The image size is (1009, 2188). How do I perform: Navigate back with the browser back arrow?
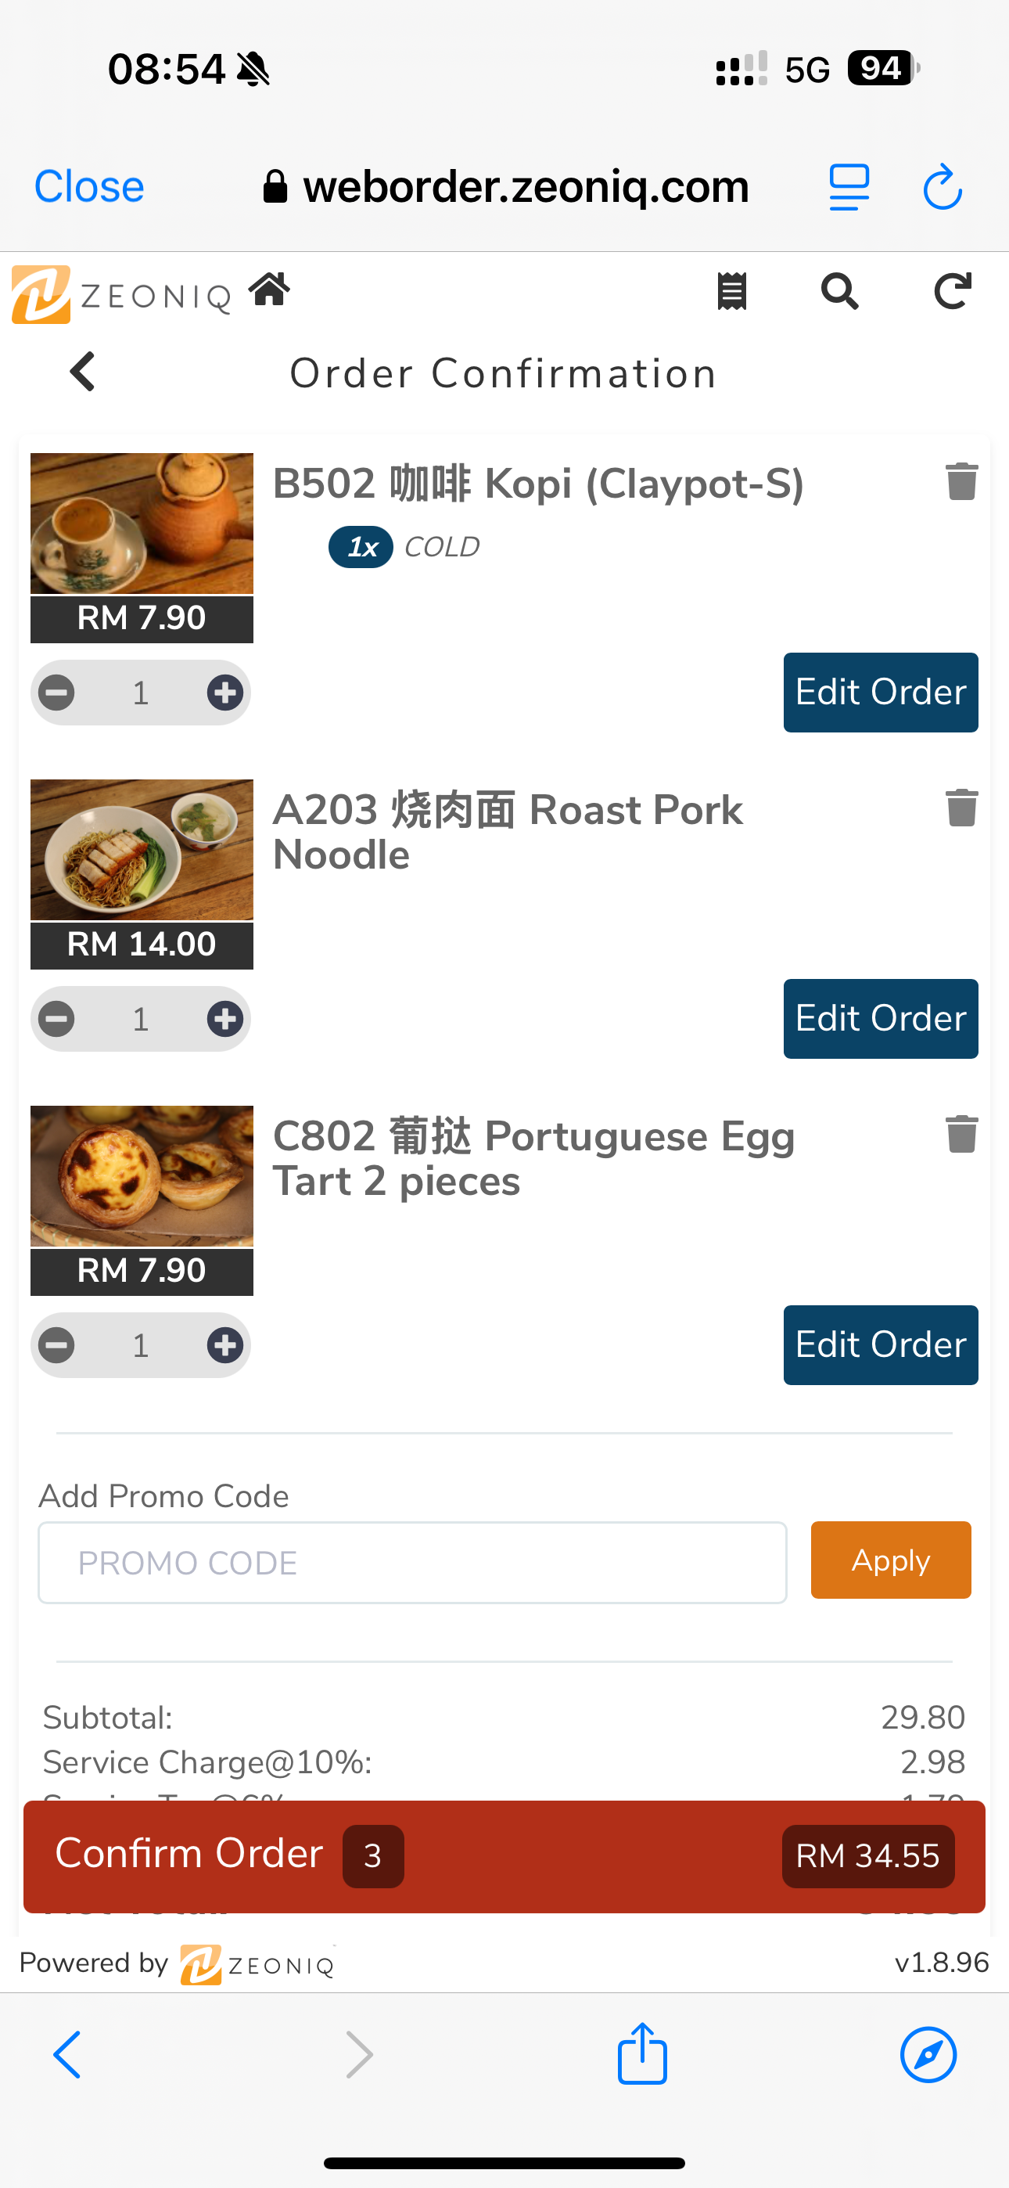pos(68,2055)
